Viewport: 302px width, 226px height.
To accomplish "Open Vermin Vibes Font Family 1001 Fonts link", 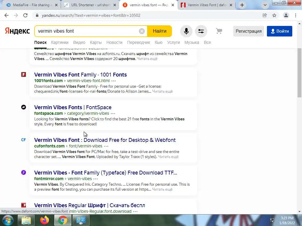I will click(81, 74).
